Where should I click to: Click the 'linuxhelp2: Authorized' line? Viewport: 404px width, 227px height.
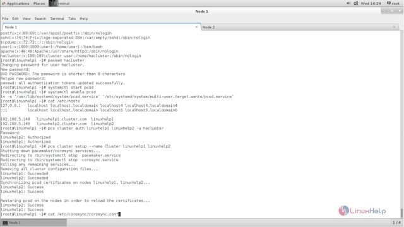click(x=25, y=137)
